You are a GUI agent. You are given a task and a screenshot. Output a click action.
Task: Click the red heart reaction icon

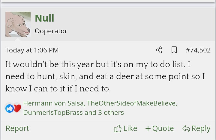pos(18,108)
